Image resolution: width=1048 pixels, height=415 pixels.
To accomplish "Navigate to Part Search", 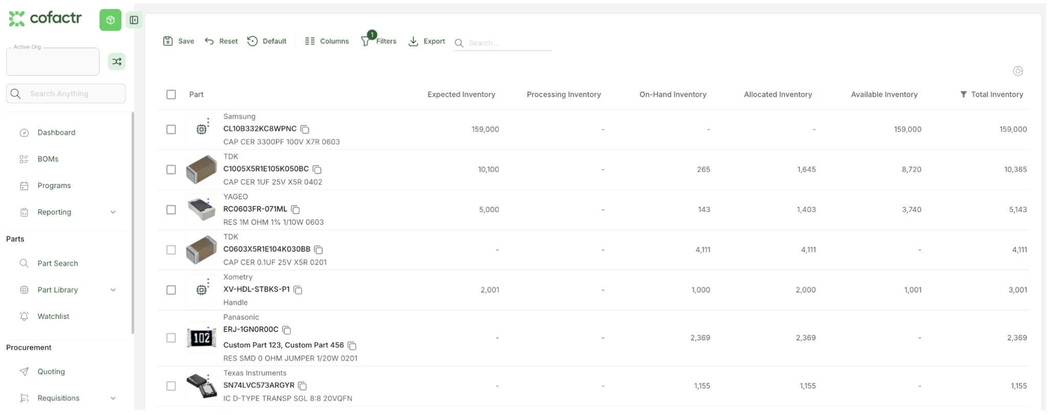I will click(x=58, y=263).
